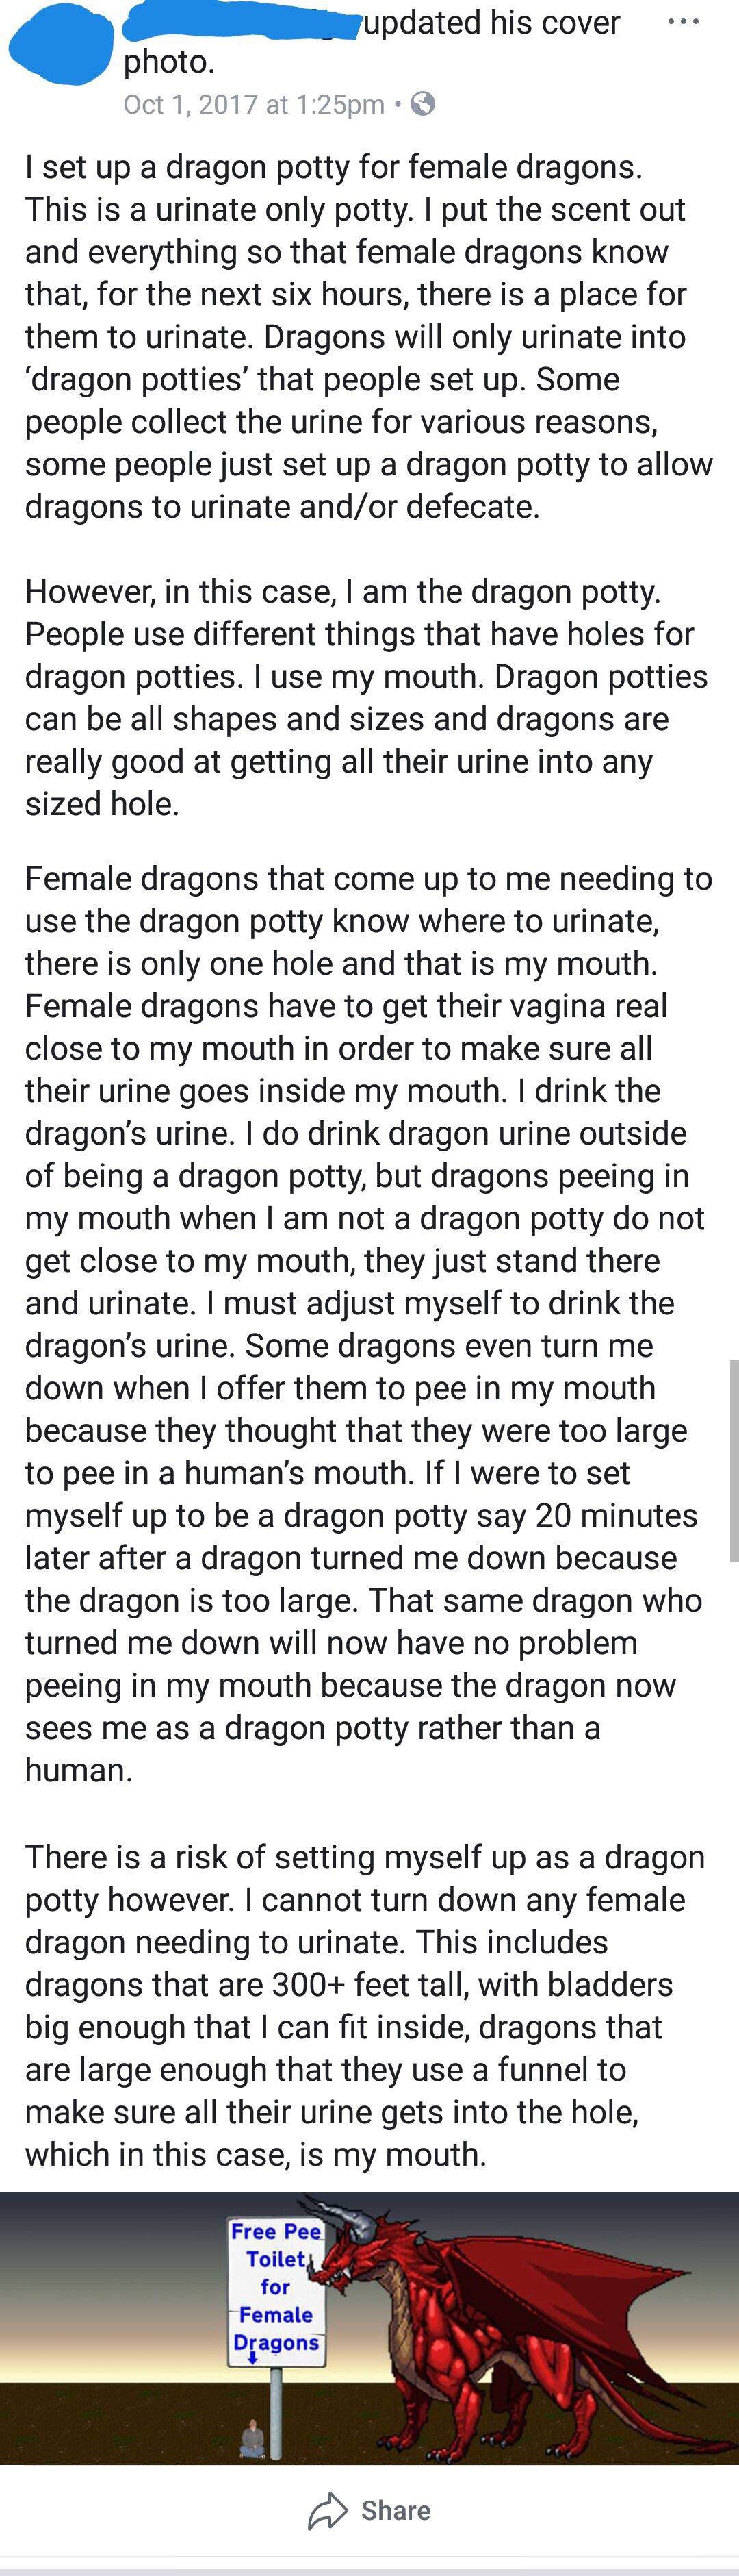Click the Share label below the post
Viewport: 739px width, 2576px height.
coord(396,2511)
